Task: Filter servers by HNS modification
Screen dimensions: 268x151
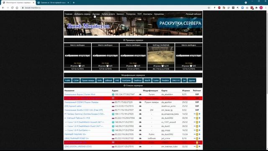Action: coord(117,81)
